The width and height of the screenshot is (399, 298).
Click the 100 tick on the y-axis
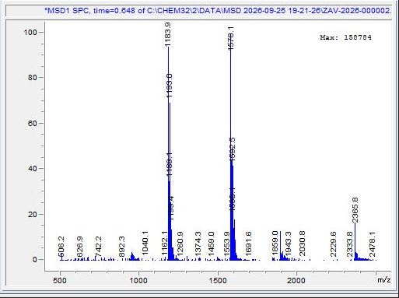click(30, 32)
